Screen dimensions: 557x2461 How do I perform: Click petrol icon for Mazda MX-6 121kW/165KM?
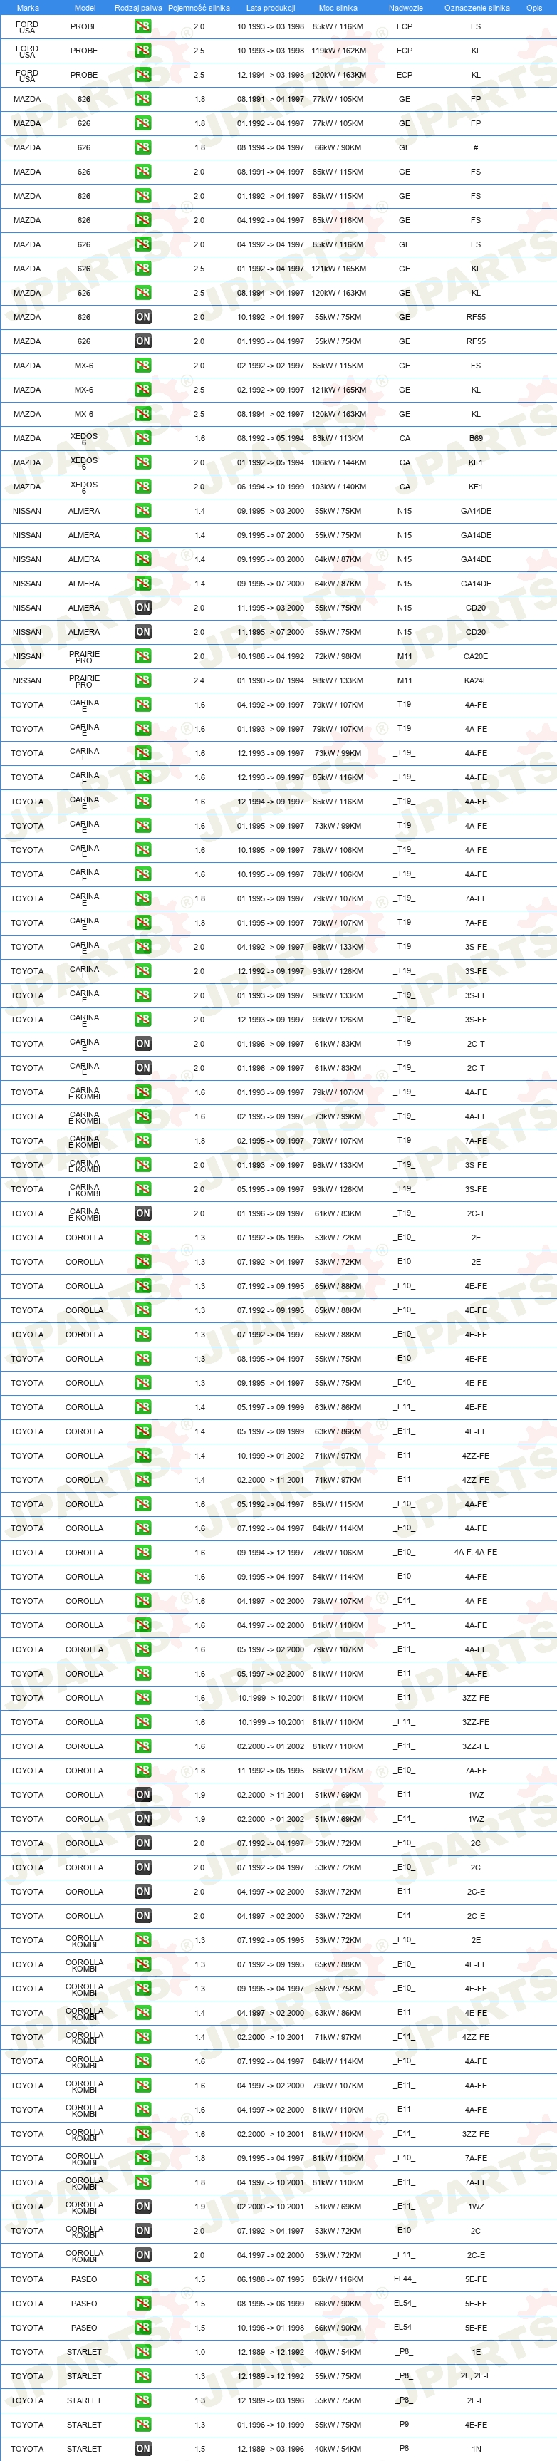pos(142,390)
